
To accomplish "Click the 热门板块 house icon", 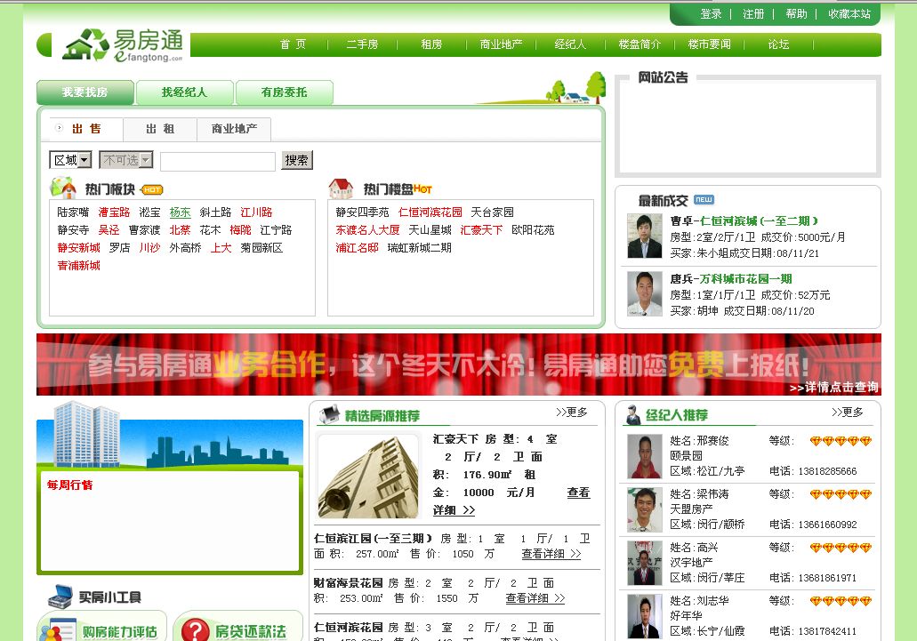I will [63, 188].
